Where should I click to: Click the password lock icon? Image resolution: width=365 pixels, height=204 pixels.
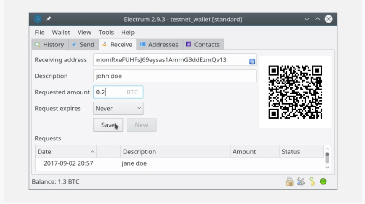pos(289,181)
